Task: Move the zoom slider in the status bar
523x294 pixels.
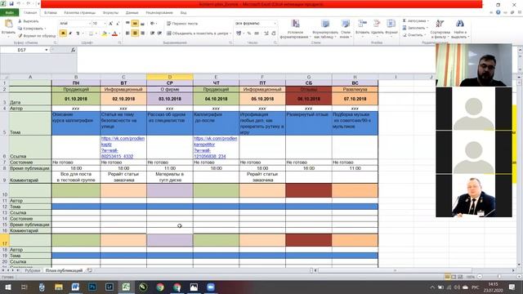Action: pos(499,277)
